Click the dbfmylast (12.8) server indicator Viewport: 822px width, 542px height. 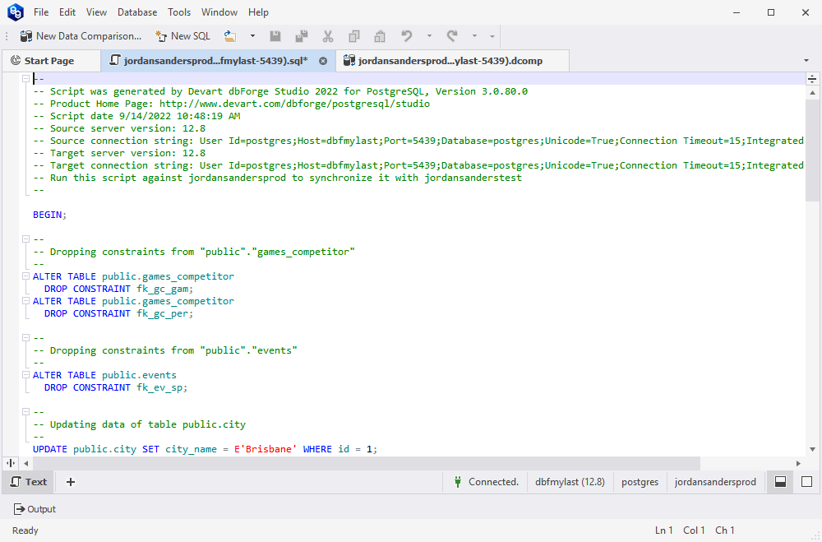(570, 482)
